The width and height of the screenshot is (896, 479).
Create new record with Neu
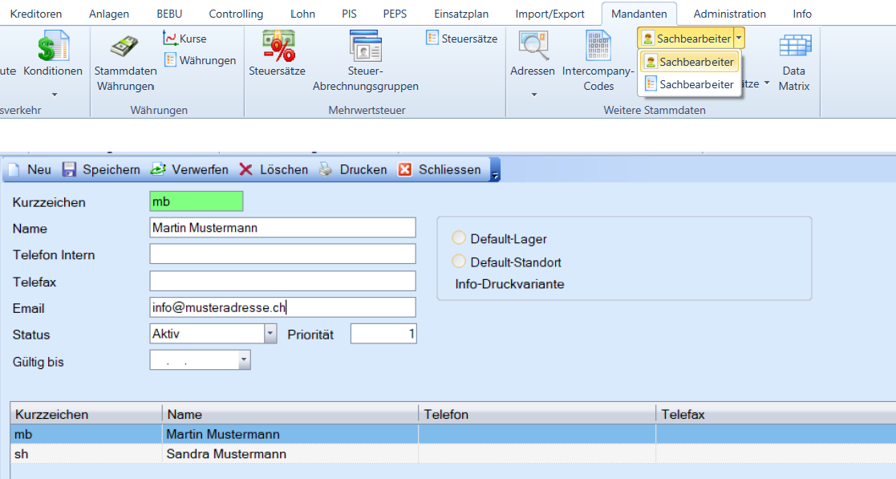click(30, 169)
